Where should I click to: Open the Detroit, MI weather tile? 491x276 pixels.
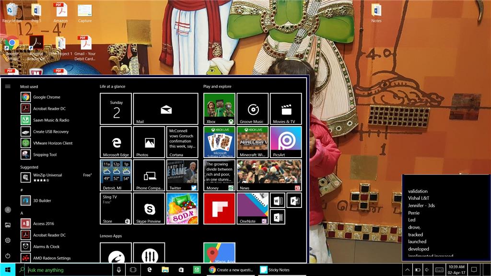click(x=116, y=175)
